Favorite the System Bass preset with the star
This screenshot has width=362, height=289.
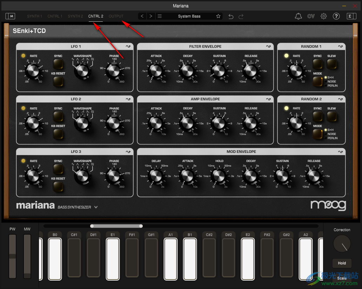[218, 16]
